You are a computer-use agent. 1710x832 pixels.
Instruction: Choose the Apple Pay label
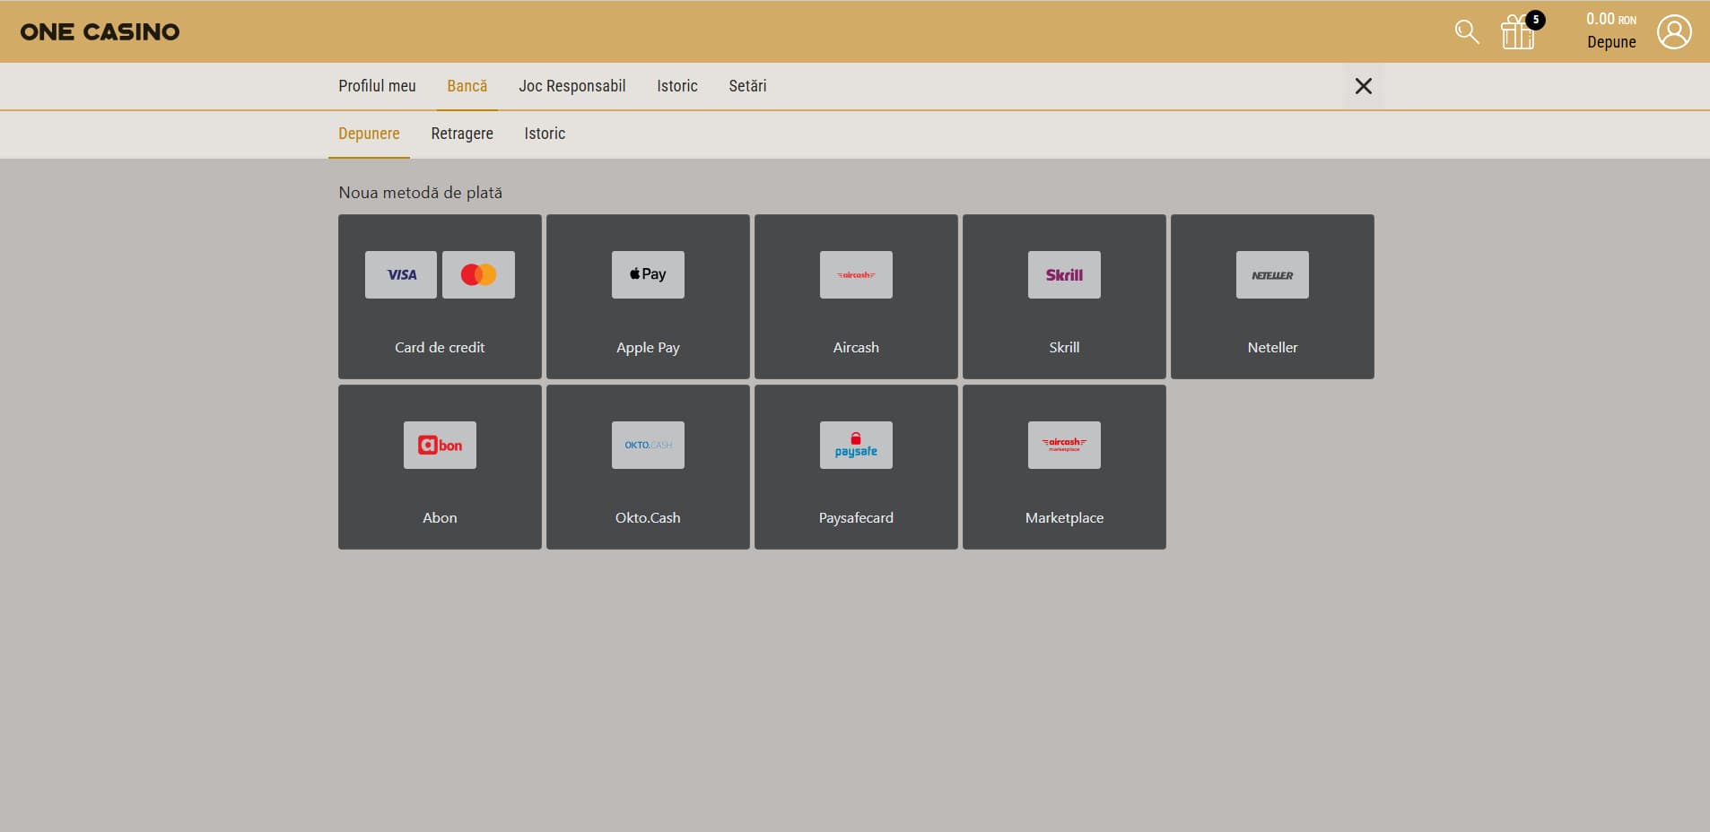(x=648, y=348)
